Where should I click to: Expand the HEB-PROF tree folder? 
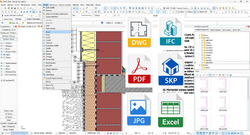202,40
